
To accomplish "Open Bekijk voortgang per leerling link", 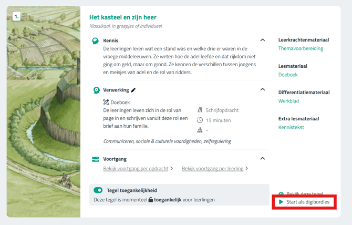I will (x=212, y=169).
